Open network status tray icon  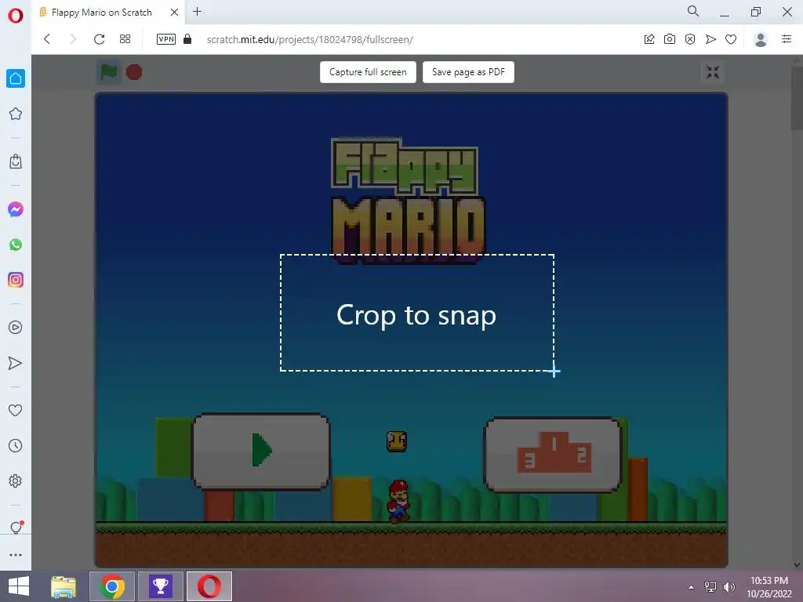tap(710, 587)
